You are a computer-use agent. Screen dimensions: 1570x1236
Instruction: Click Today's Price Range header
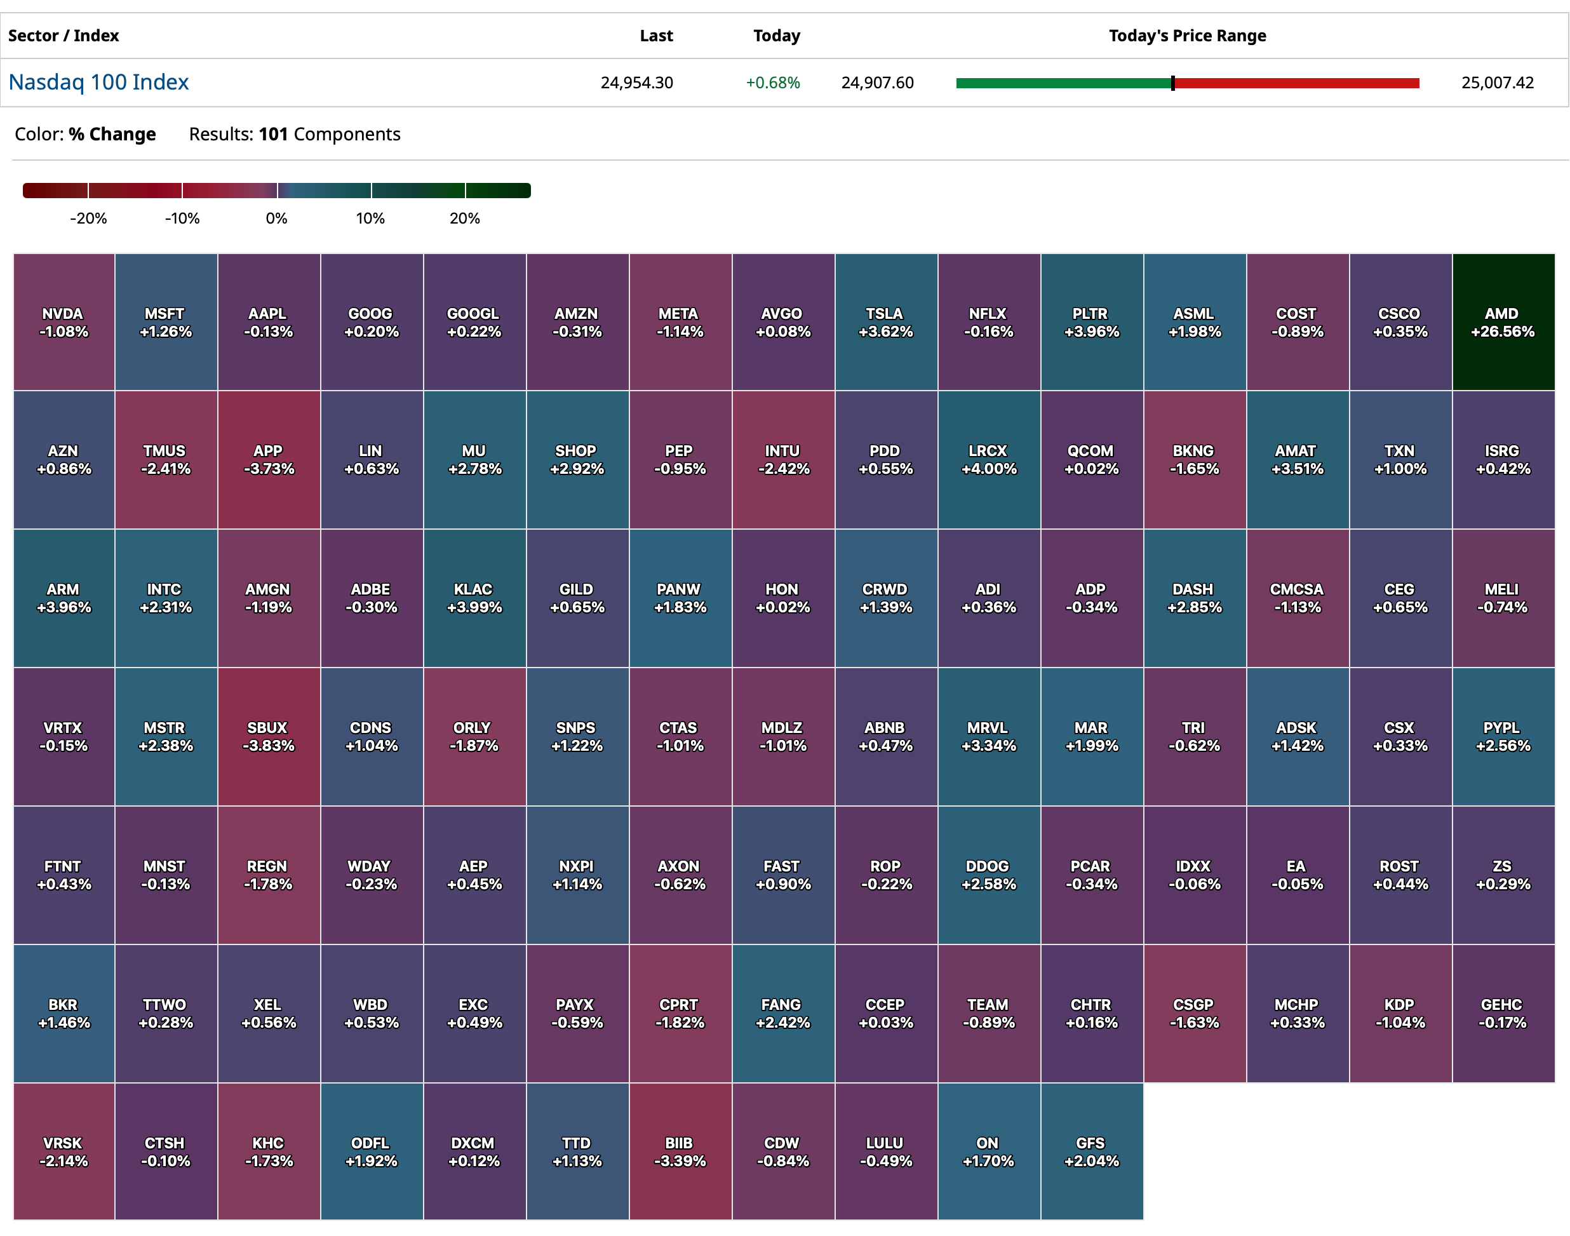1186,36
